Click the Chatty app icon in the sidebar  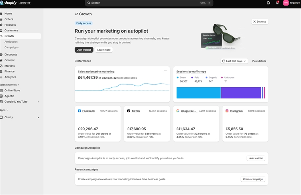[x=1, y=117]
